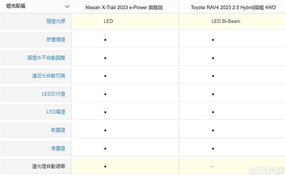Open the 感應頭燈 spec label

click(56, 39)
